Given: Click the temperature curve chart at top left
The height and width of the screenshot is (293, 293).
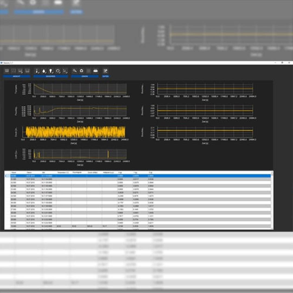Looking at the screenshot, I should 80,88.
